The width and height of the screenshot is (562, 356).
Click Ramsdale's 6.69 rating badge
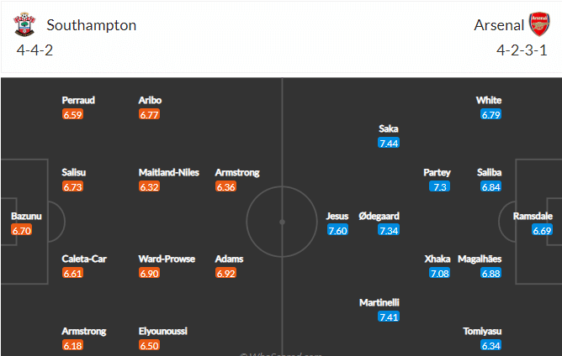click(x=543, y=230)
